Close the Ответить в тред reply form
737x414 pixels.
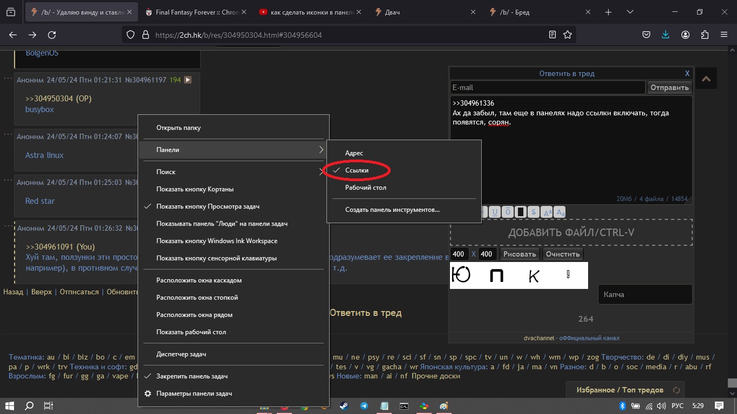[687, 73]
